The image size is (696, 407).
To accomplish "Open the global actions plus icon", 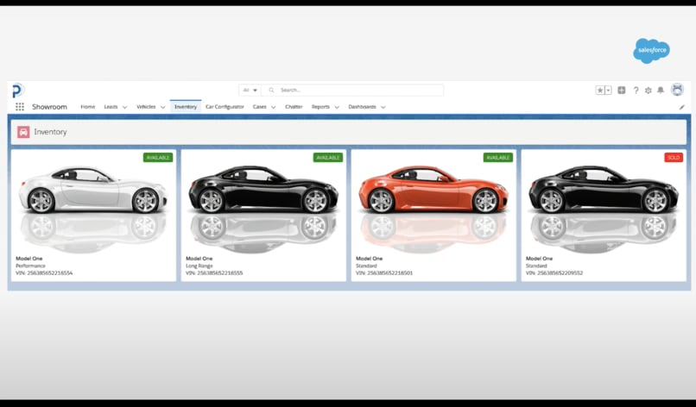I will (622, 91).
